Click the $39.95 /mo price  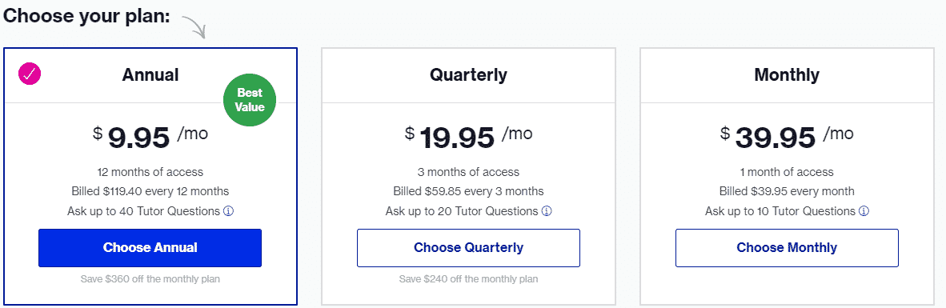tap(787, 137)
